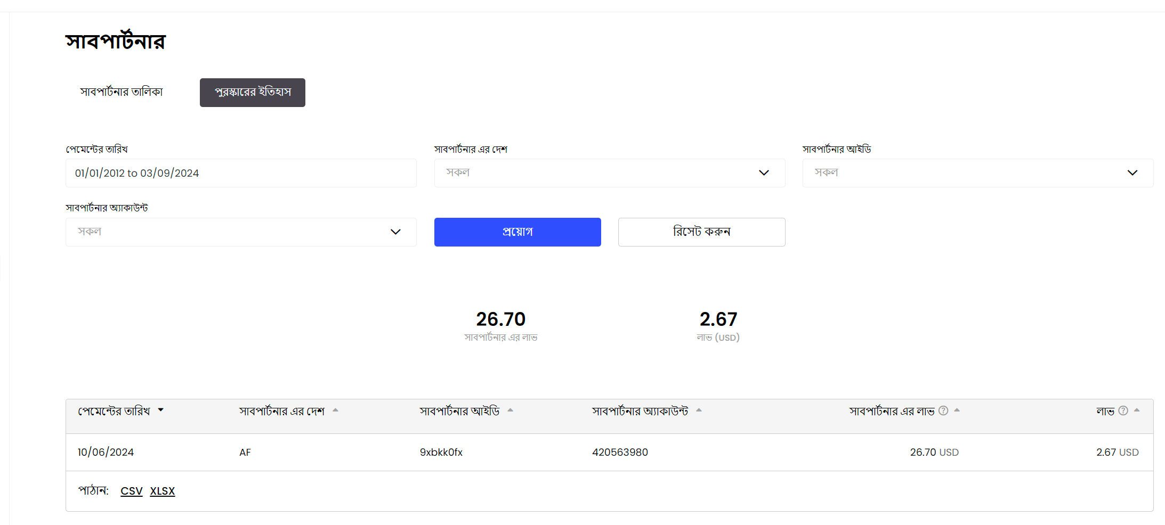Click help icon next to সাবপার্টনার এর লাভ
Image resolution: width=1165 pixels, height=525 pixels.
pyautogui.click(x=943, y=411)
